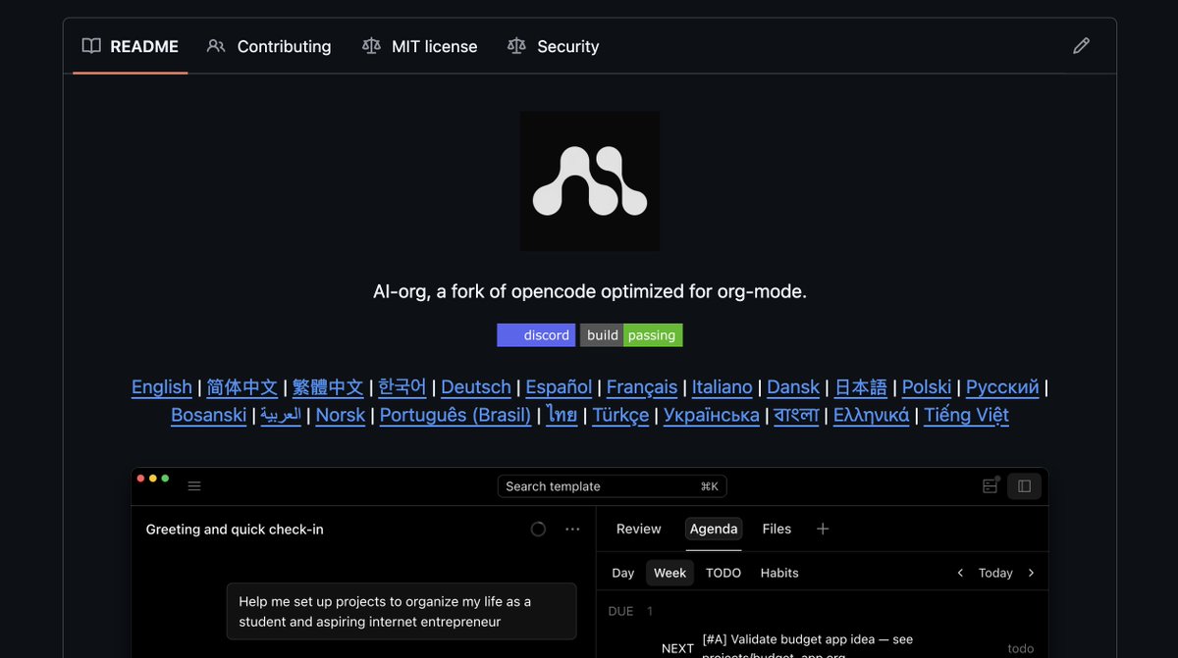This screenshot has height=658, width=1178.
Task: Click the Search template field
Action: point(613,486)
